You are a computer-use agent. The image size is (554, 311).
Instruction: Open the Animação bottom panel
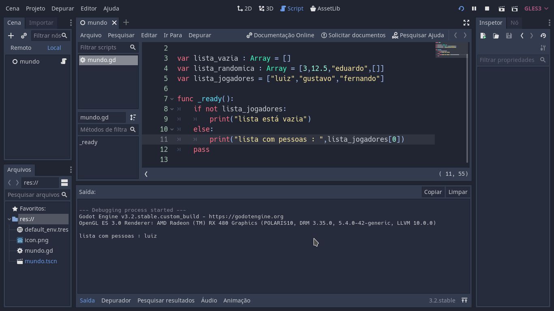237,300
